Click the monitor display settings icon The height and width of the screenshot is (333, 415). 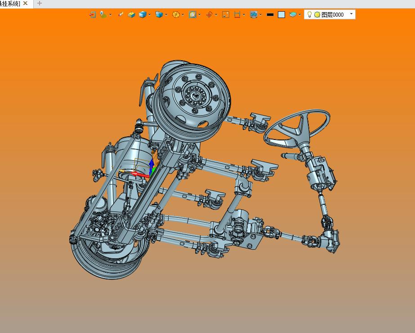point(254,14)
